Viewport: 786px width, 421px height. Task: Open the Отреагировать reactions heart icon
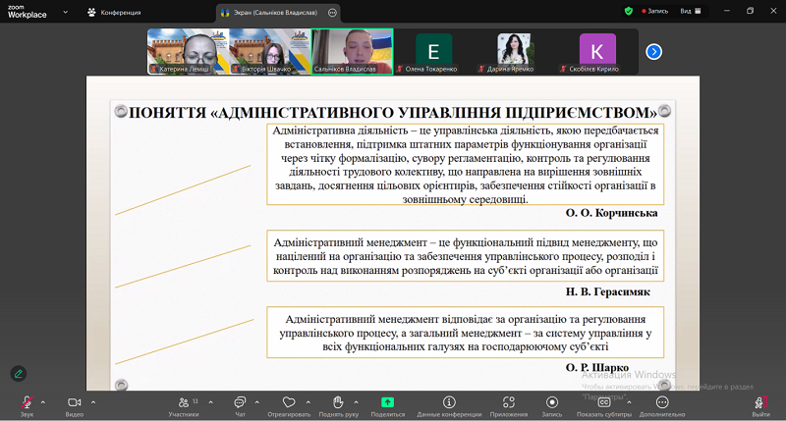tap(289, 402)
